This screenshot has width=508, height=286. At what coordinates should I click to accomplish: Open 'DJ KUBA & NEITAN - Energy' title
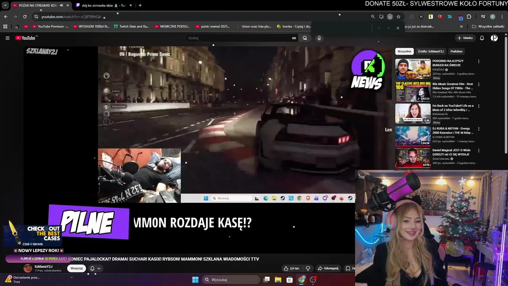pos(453,131)
